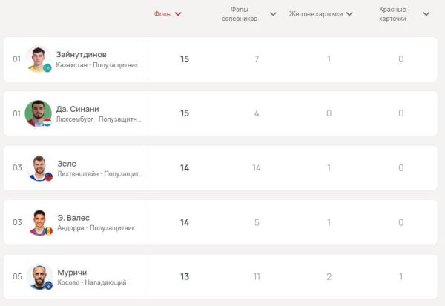
Task: Click the chevron next to Красные карточки
Action: click(x=426, y=14)
